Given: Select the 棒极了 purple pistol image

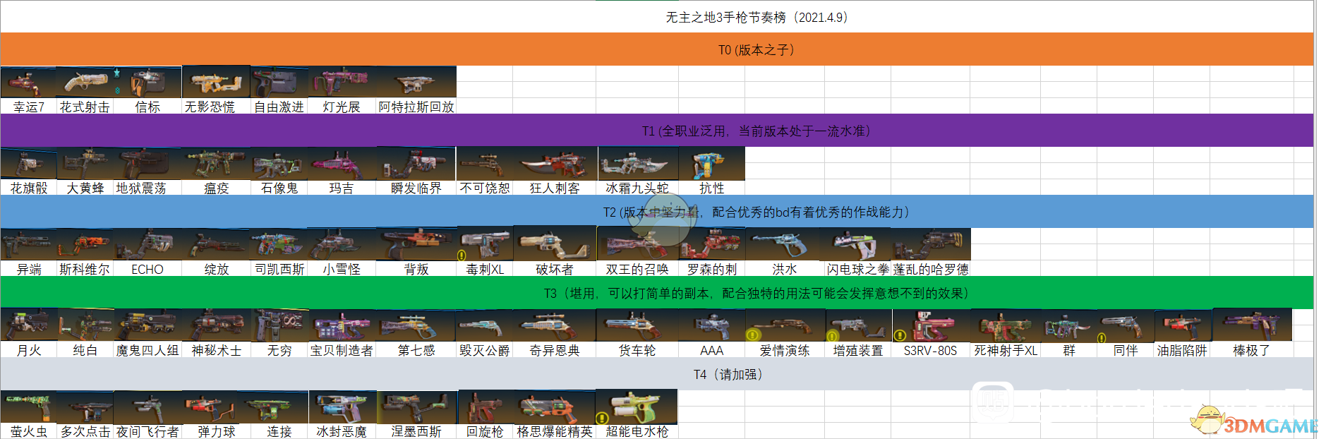Looking at the screenshot, I should point(1252,325).
